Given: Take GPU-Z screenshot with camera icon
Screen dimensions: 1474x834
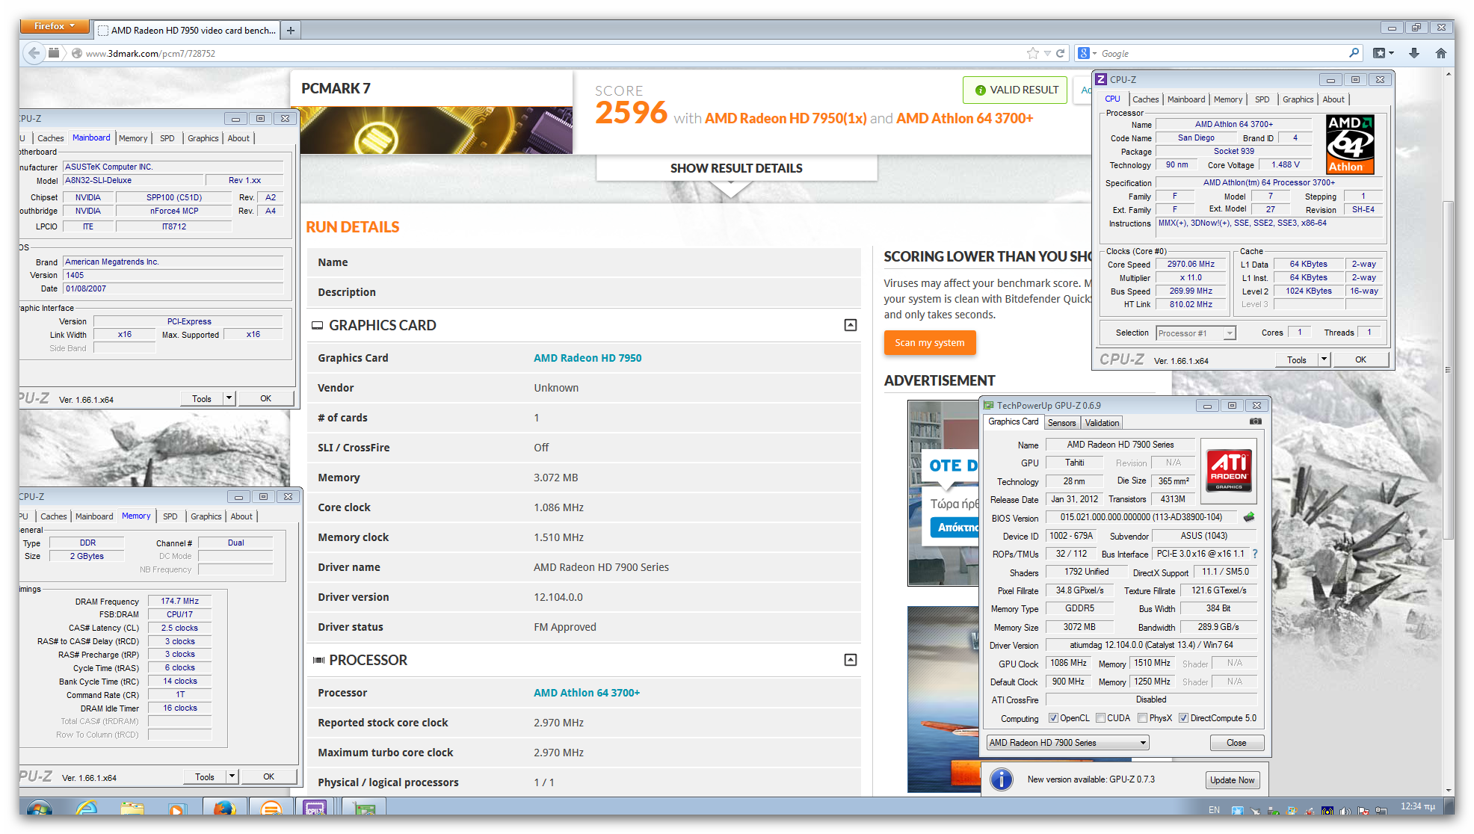Looking at the screenshot, I should pos(1256,421).
